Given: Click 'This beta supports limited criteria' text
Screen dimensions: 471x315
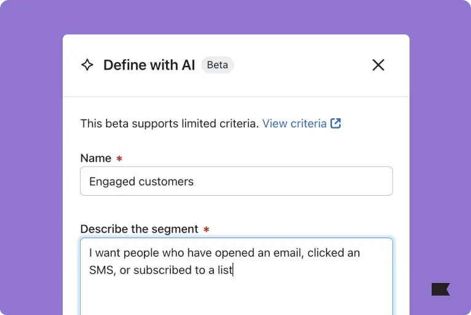Looking at the screenshot, I should click(169, 123).
